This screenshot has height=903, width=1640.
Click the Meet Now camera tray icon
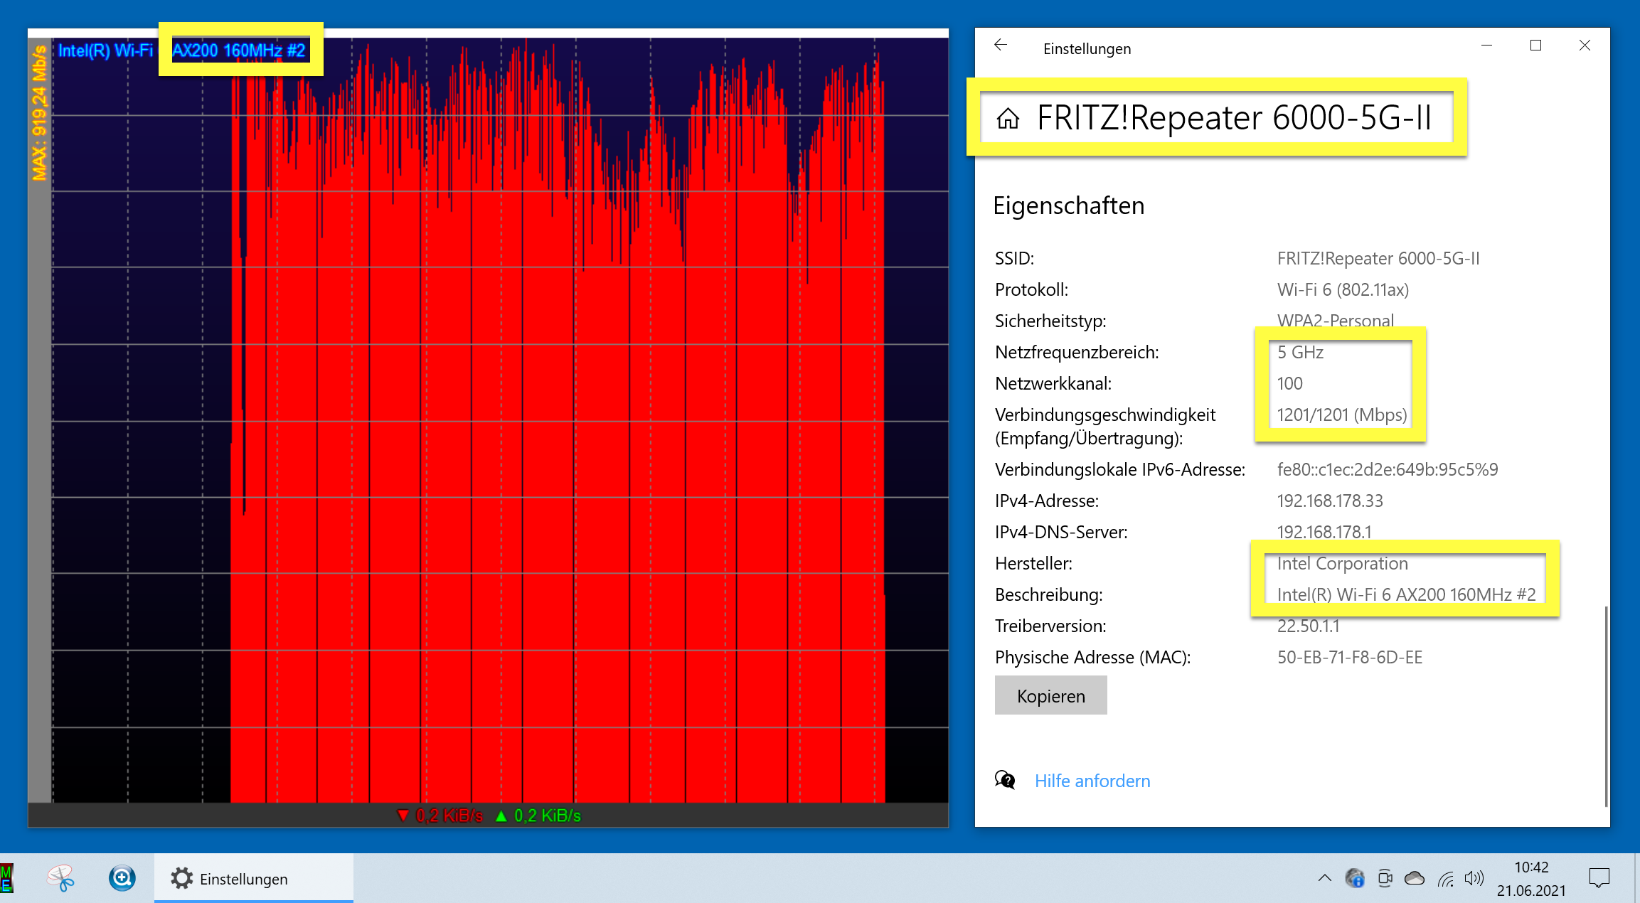coord(1385,878)
